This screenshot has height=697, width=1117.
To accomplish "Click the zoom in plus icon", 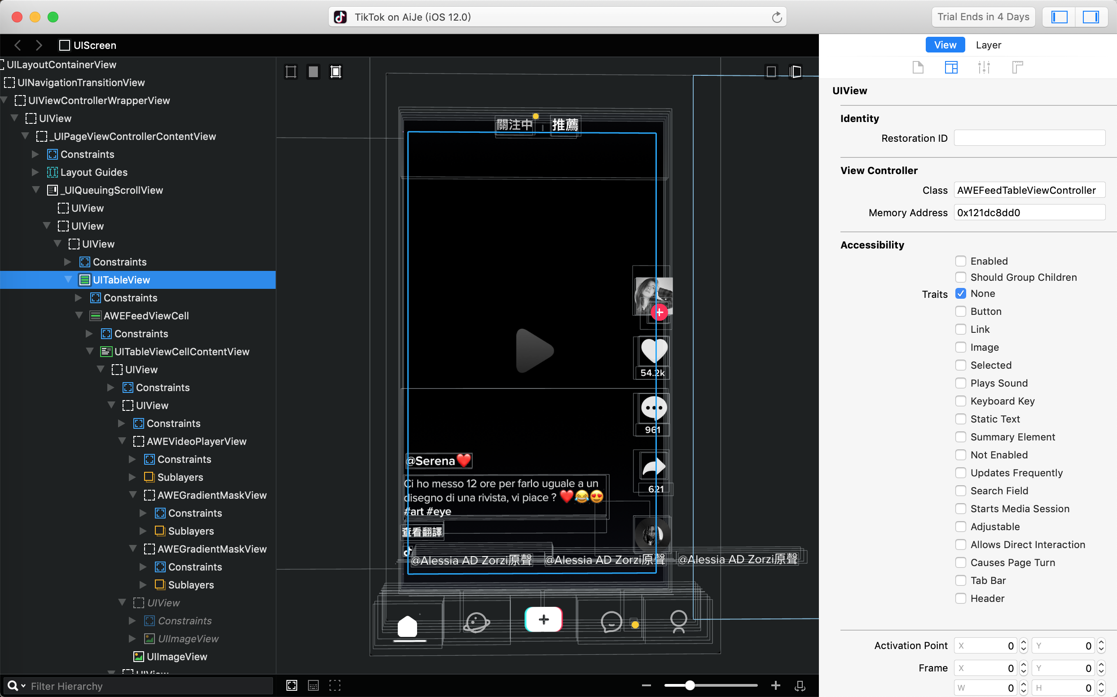I will (776, 685).
